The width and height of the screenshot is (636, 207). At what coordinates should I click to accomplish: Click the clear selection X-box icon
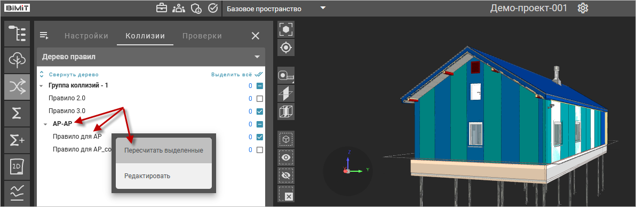(287, 194)
